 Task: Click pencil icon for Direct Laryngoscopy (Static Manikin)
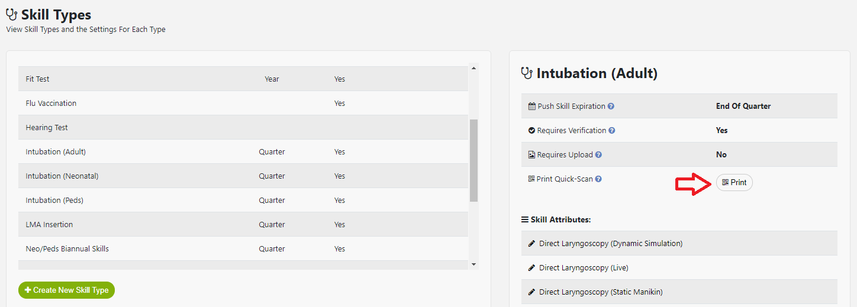pyautogui.click(x=531, y=292)
